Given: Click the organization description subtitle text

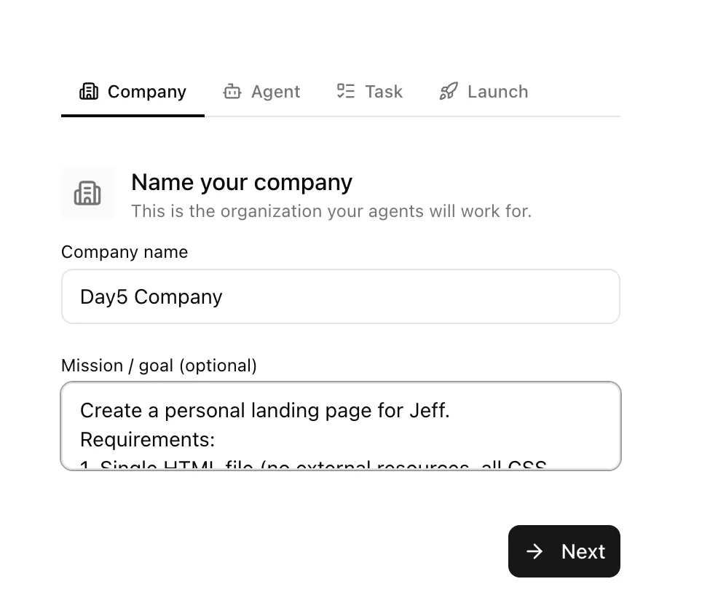Looking at the screenshot, I should [331, 212].
